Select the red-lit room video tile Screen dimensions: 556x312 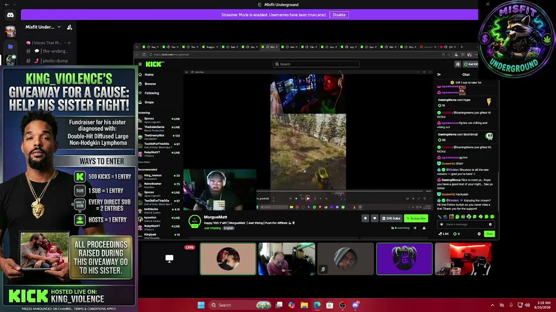click(463, 259)
